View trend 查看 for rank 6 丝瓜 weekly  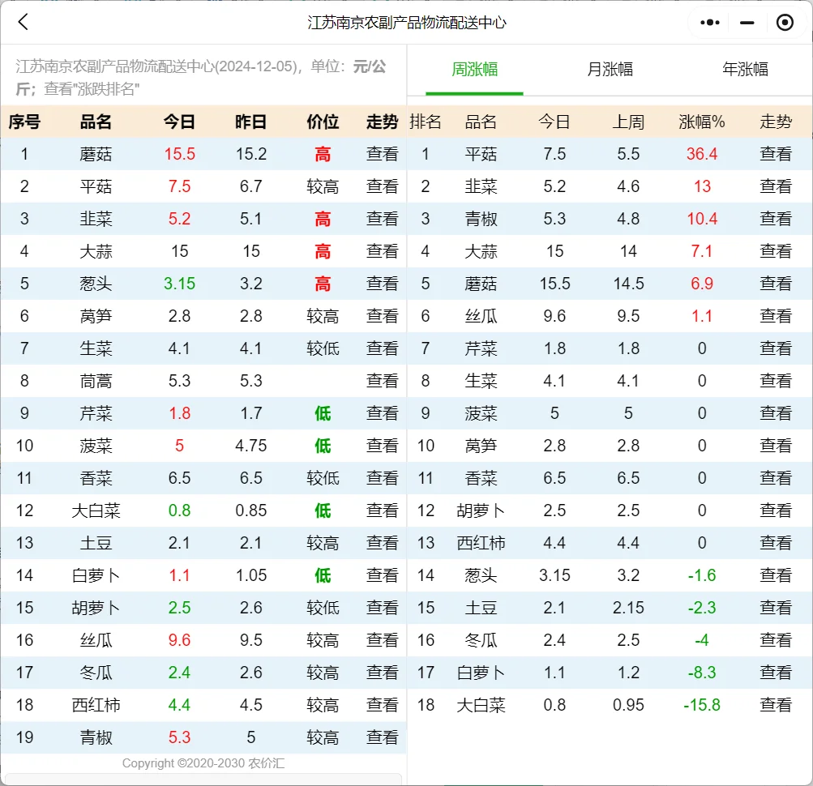776,316
